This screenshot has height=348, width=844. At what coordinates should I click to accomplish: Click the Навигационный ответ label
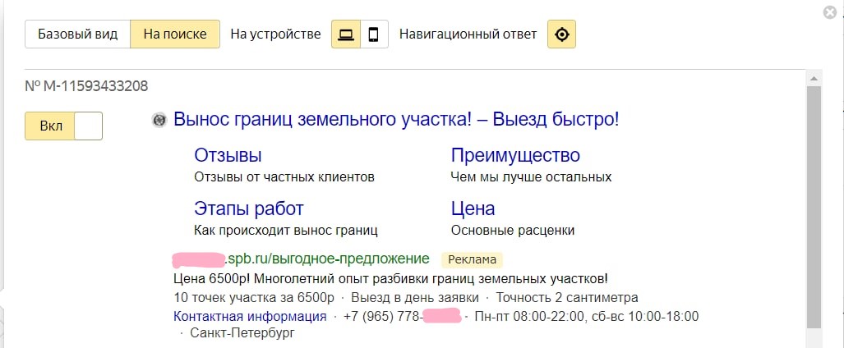click(x=468, y=34)
